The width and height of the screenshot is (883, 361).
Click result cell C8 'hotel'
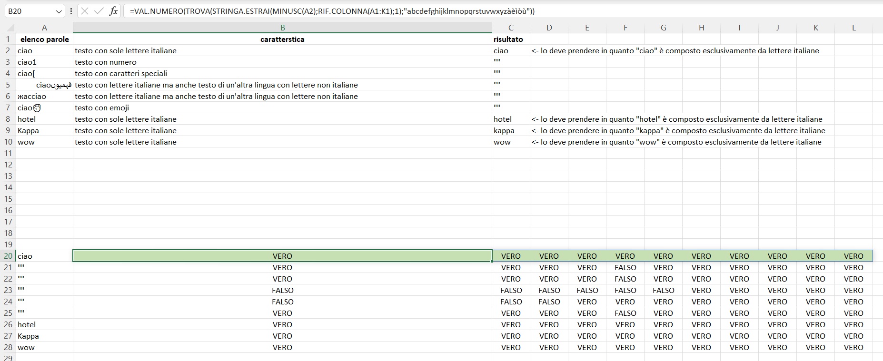pos(511,119)
